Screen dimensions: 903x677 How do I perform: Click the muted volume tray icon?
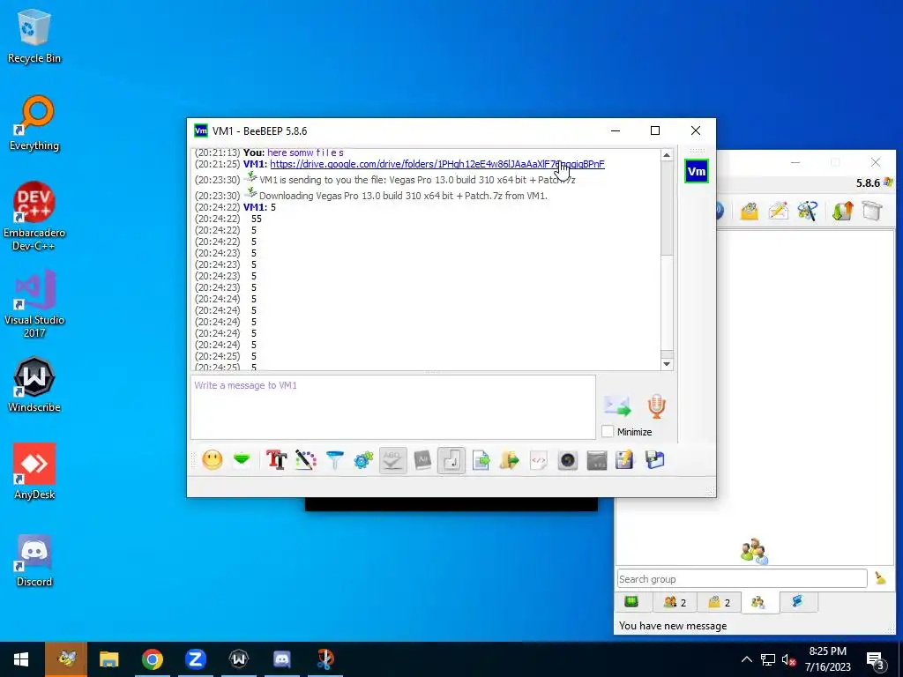(x=788, y=659)
